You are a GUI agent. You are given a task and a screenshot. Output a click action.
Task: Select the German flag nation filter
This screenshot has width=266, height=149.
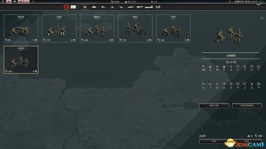[66, 7]
